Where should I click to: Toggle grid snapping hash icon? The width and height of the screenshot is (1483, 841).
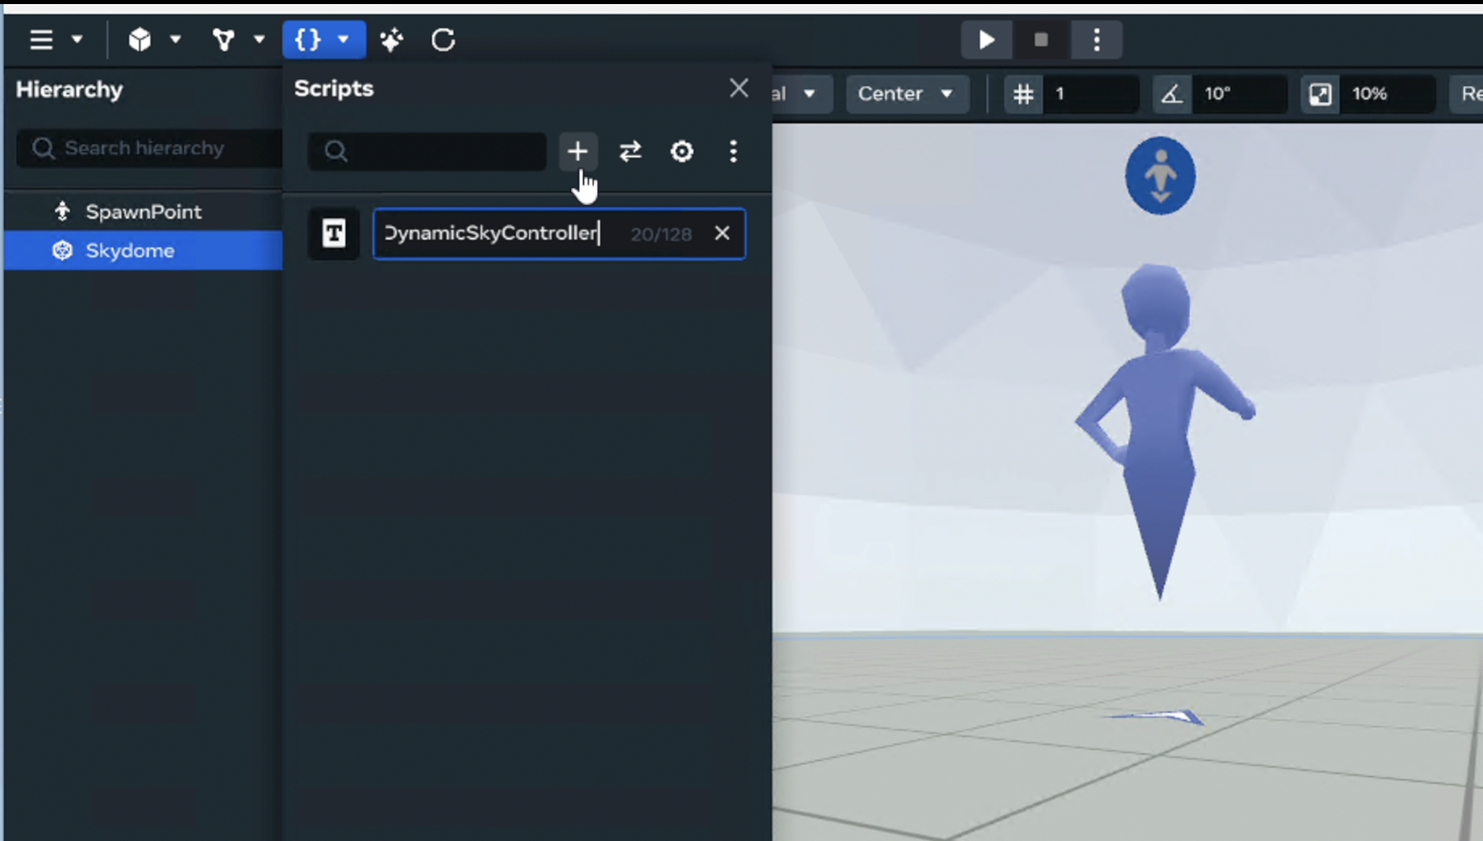[1024, 94]
